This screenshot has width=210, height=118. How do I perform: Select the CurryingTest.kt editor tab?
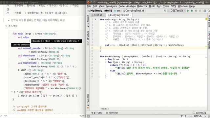click(x=119, y=15)
